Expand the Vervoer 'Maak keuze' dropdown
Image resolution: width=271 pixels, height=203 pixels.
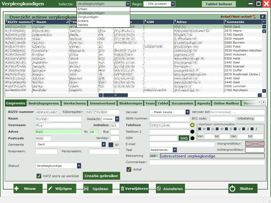pyautogui.click(x=187, y=112)
